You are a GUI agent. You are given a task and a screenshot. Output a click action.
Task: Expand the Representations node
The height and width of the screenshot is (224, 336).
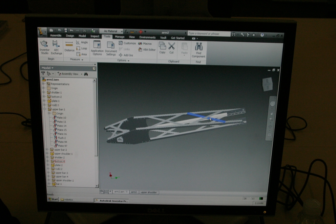click(x=43, y=84)
